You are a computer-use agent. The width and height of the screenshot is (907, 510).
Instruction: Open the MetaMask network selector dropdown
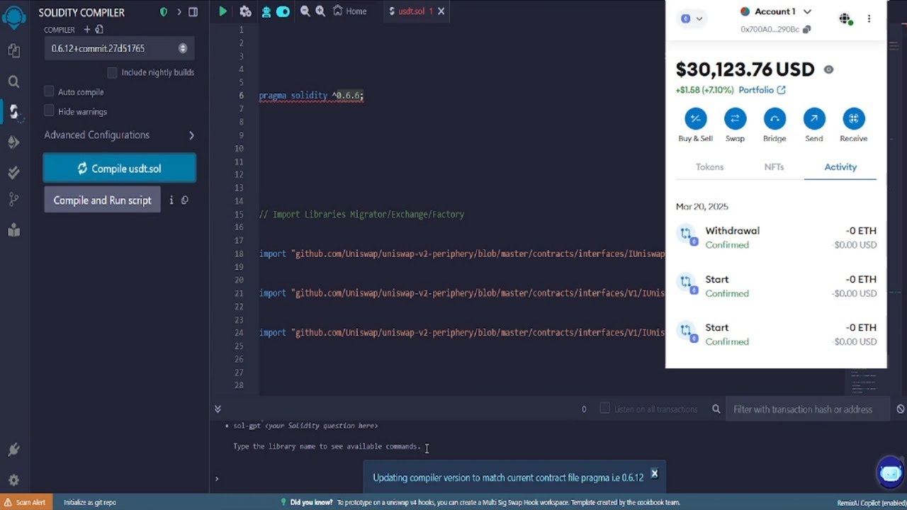click(x=692, y=19)
